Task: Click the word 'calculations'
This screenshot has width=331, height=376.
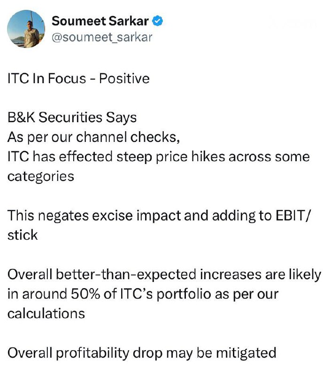Action: (x=46, y=313)
